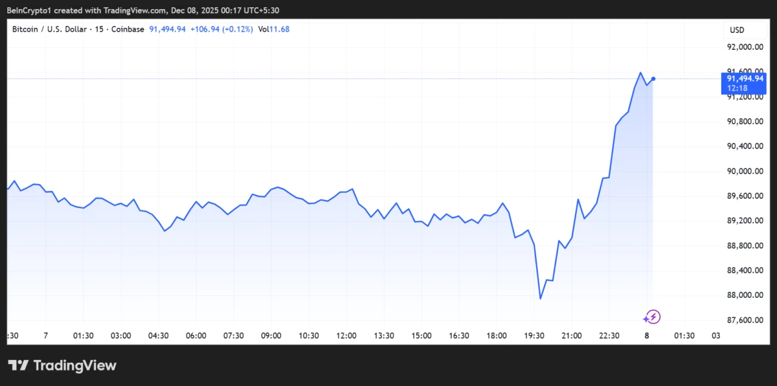Open the 15-minute timeframe selector
The width and height of the screenshot is (777, 386).
point(98,29)
